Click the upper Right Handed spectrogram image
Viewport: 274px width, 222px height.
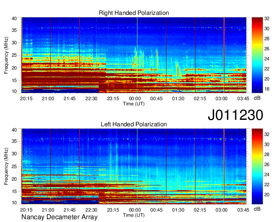[x=134, y=55]
